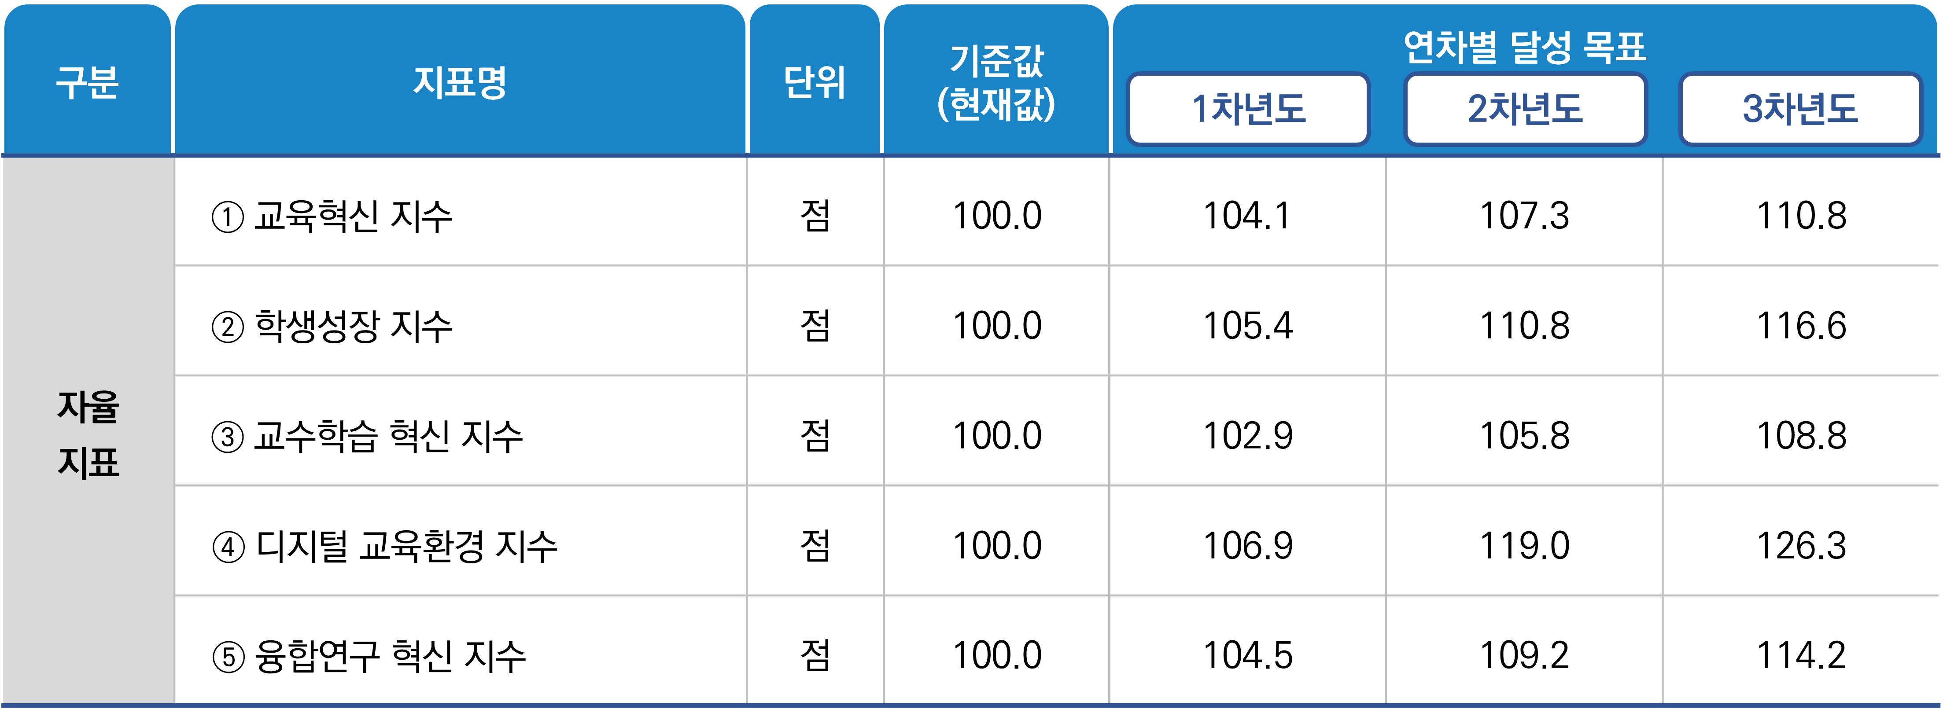Click the 자율 지표 category cell
1943x709 pixels.
click(88, 433)
